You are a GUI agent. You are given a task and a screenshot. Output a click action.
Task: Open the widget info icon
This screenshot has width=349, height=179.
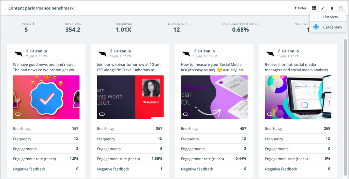[x=341, y=8]
